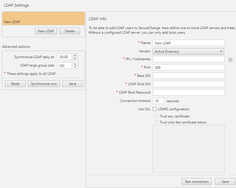
Task: Save the advanced options settings
Action: [73, 84]
